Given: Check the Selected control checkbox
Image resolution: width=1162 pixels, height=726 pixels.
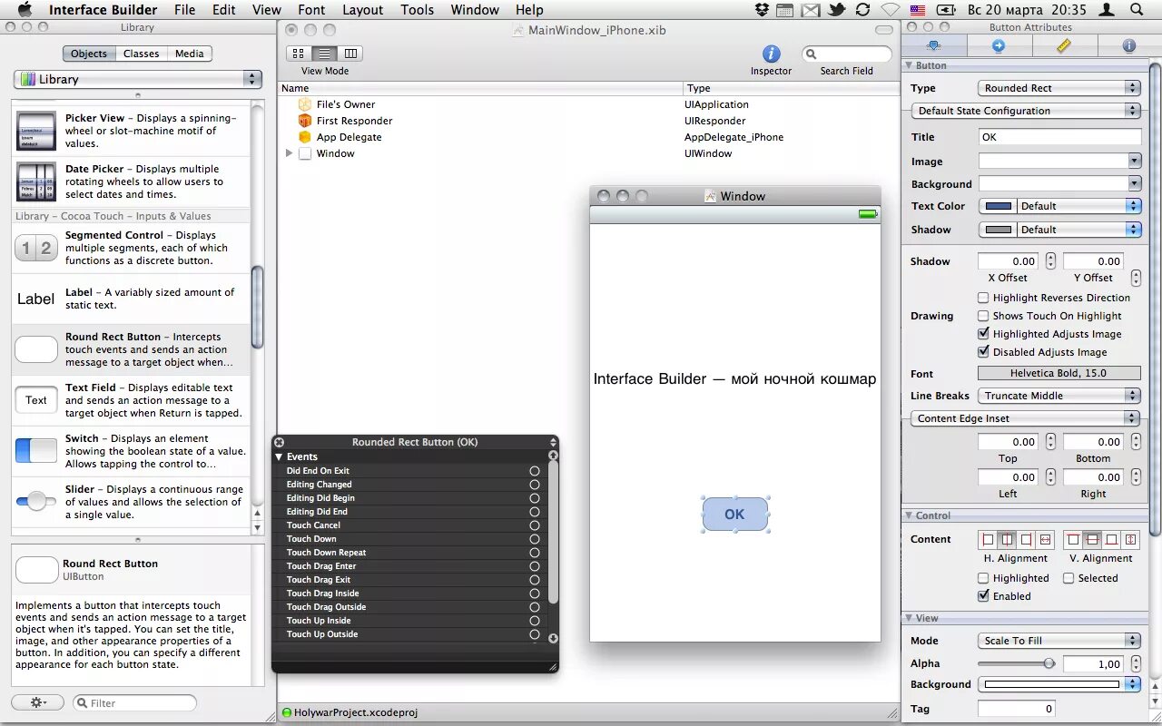Looking at the screenshot, I should tap(1068, 578).
